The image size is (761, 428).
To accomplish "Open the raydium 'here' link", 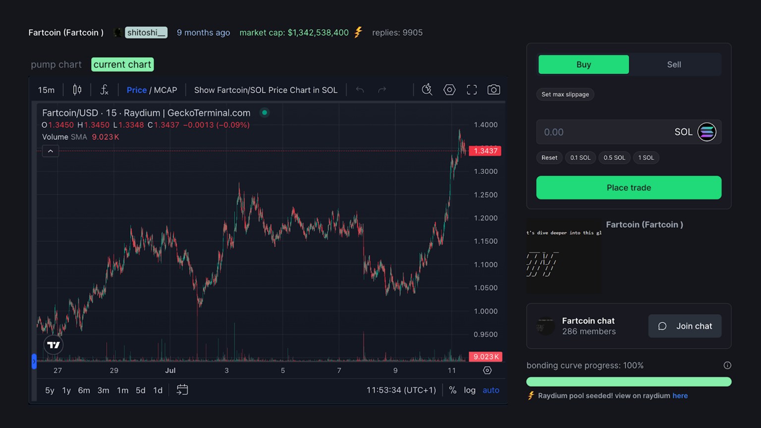I will coord(680,396).
